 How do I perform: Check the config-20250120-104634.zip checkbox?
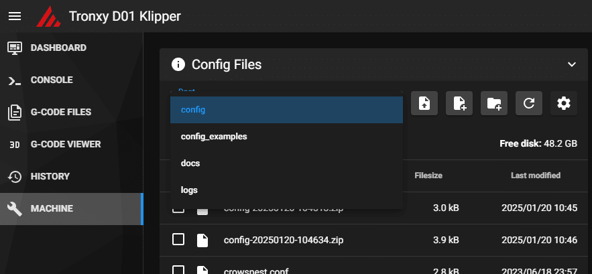tap(178, 239)
